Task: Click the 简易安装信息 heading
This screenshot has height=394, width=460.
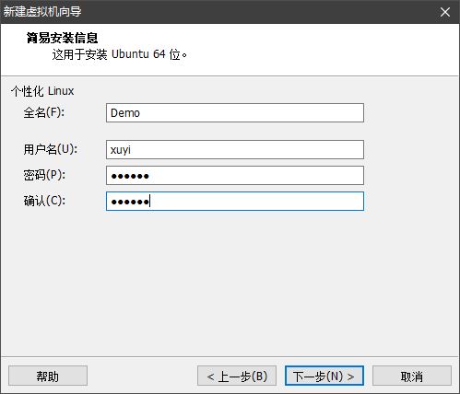Action: 62,38
